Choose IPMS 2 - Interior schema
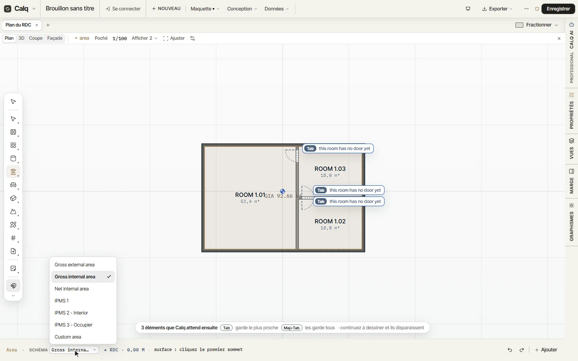 click(83, 313)
